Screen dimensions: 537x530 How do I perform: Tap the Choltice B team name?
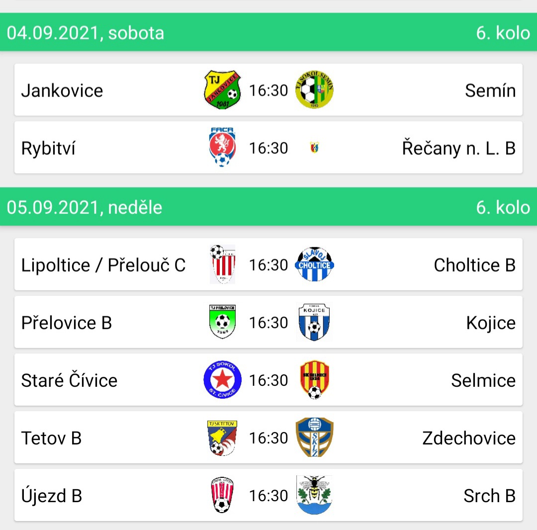coord(475,265)
